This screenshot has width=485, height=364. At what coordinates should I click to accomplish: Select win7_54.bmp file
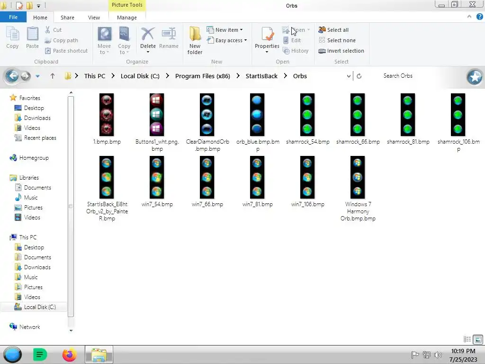157,182
